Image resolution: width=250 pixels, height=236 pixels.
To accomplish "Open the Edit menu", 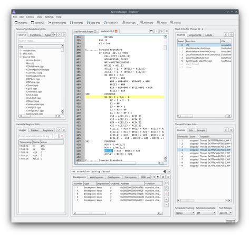I will (22, 17).
